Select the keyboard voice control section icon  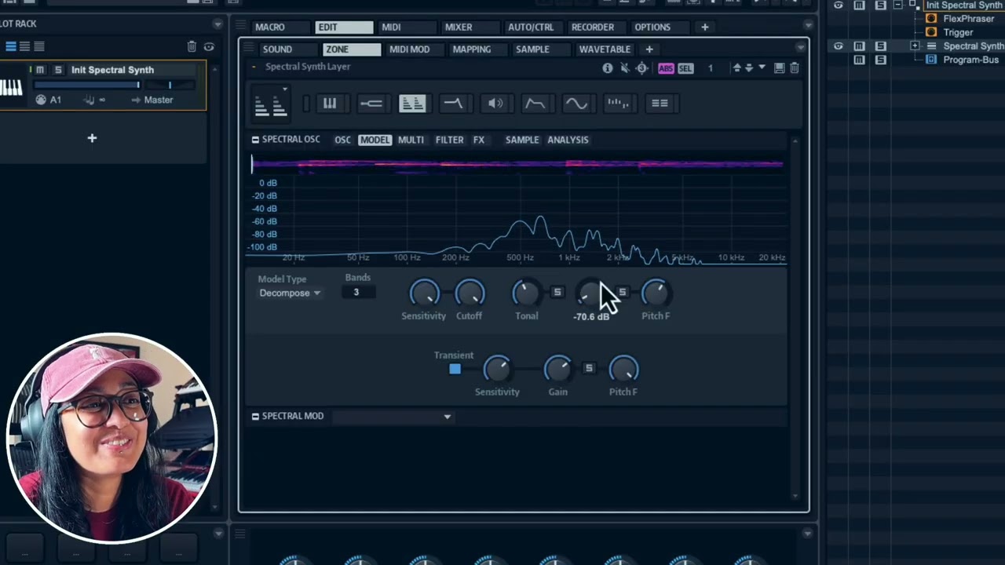pyautogui.click(x=330, y=104)
